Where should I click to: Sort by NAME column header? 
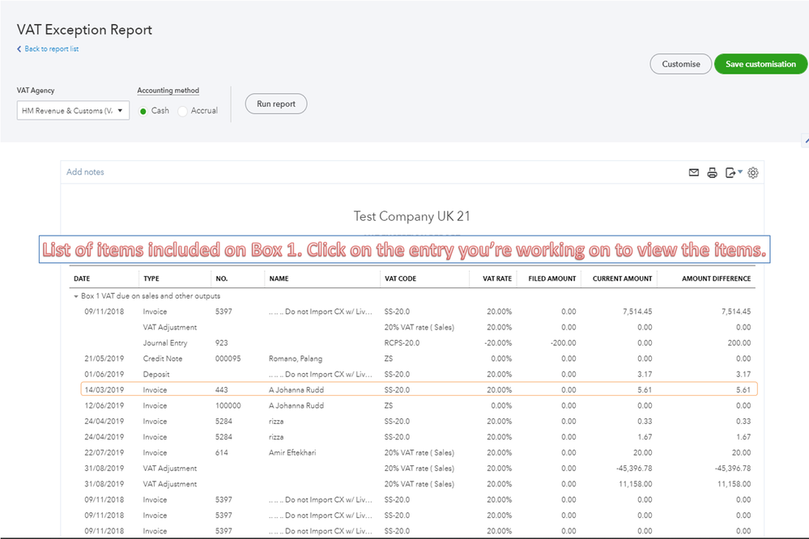[279, 278]
